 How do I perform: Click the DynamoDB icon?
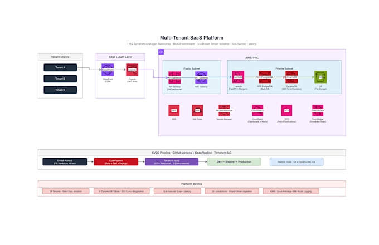tap(291, 77)
